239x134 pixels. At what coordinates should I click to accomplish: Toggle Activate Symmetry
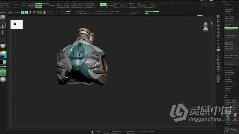152,11
